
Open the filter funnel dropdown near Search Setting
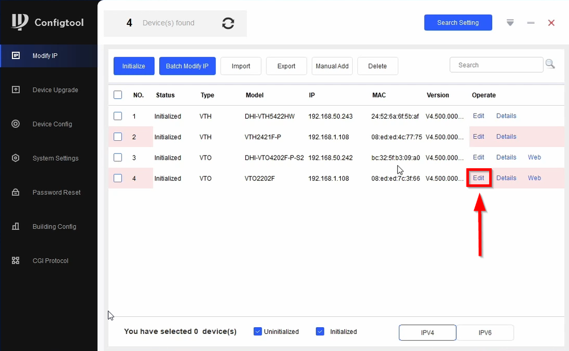click(x=510, y=23)
